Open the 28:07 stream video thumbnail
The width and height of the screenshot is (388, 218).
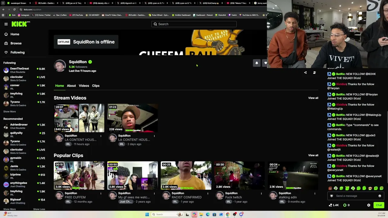tap(79, 118)
